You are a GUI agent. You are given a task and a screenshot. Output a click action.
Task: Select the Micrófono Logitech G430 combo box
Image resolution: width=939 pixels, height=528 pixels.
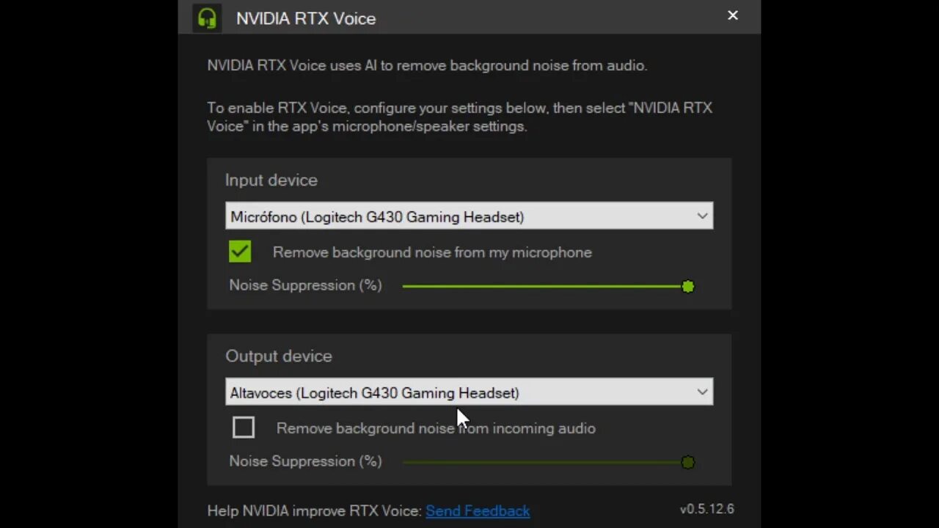coord(469,216)
